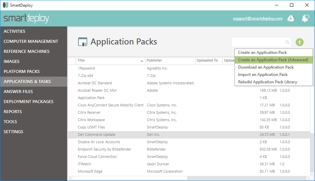Click the Uploaded To column header
This screenshot has width=315, height=181.
click(208, 61)
